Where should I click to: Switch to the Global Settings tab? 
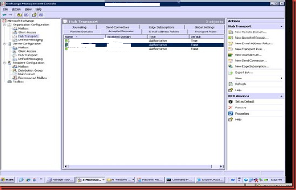coord(205,27)
